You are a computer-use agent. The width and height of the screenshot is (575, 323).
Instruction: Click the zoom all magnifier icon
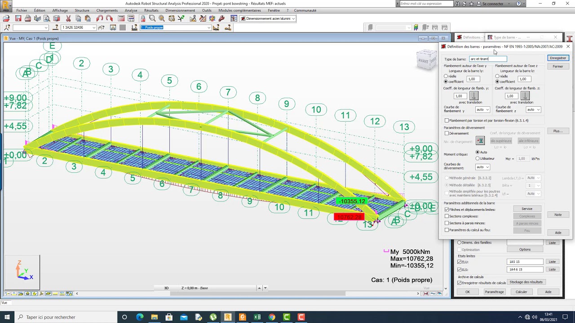tap(162, 19)
